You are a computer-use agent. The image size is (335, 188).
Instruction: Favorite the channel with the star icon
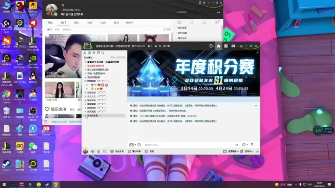[x=156, y=46]
